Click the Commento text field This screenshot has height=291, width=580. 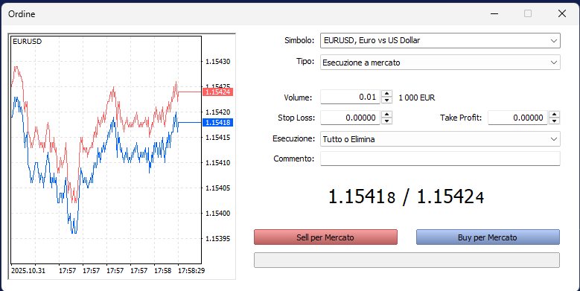coord(440,159)
